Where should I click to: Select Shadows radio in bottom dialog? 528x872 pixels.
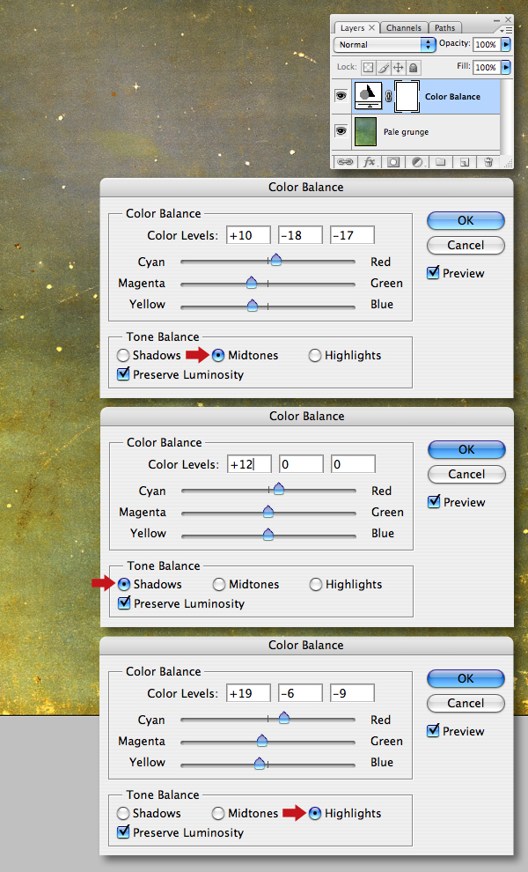point(123,813)
